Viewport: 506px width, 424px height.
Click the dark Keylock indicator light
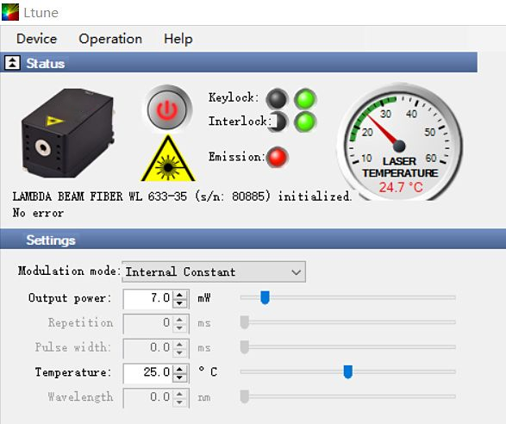pos(277,99)
